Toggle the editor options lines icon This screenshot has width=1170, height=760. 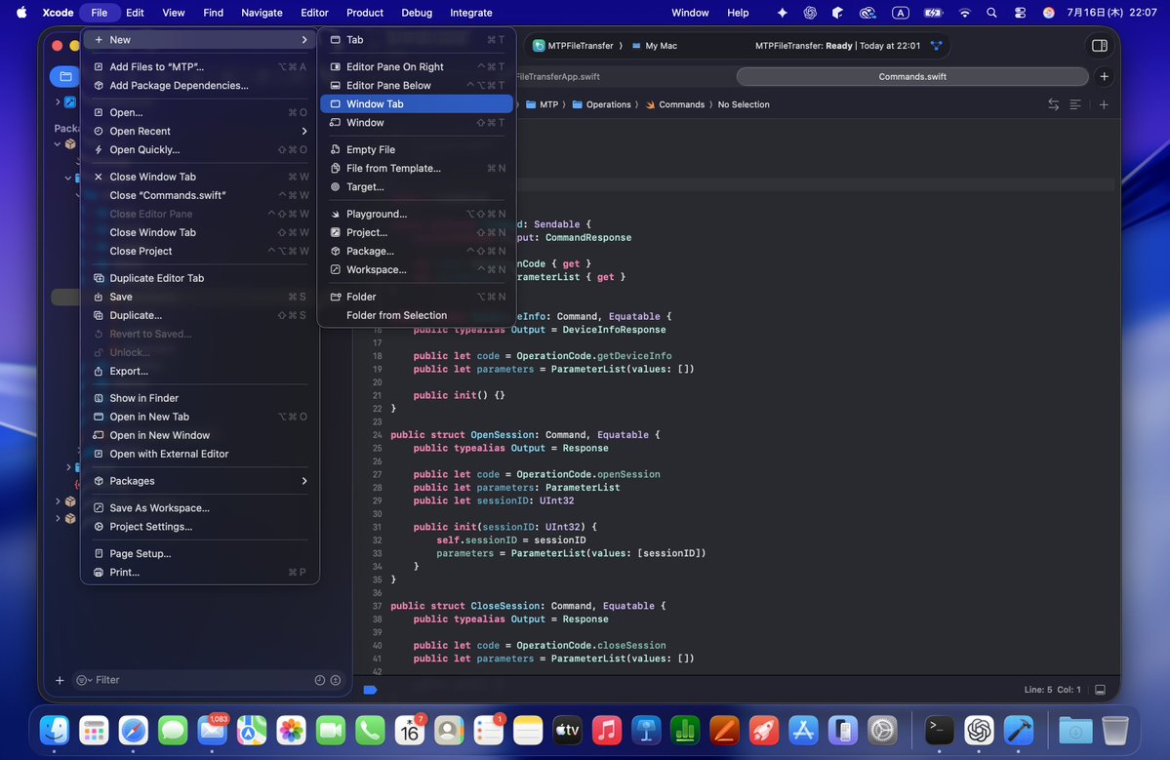coord(1075,104)
